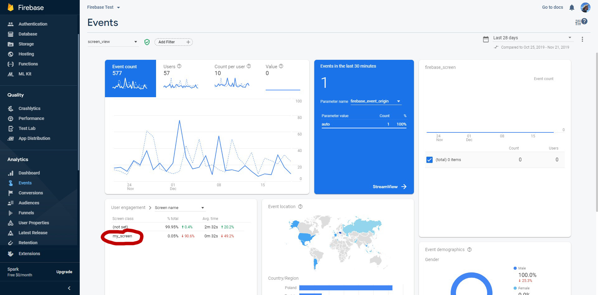The height and width of the screenshot is (295, 598).
Task: Open StreamView link
Action: (x=389, y=187)
